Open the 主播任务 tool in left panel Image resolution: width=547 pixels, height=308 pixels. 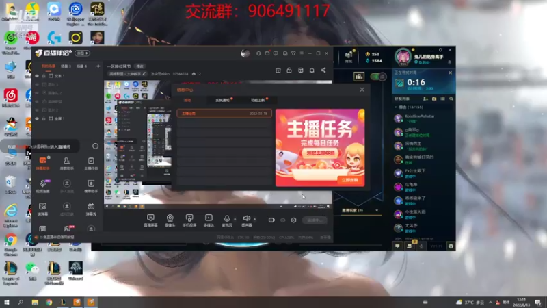pyautogui.click(x=91, y=163)
